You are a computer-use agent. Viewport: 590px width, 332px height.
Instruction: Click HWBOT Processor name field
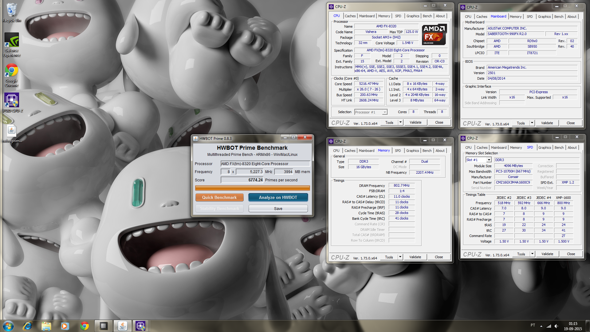[265, 164]
